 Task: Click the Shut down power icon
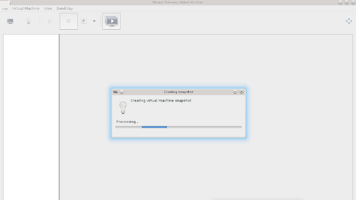pos(84,21)
